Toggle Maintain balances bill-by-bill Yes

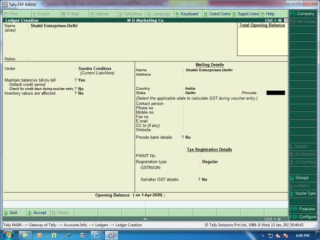coord(82,80)
